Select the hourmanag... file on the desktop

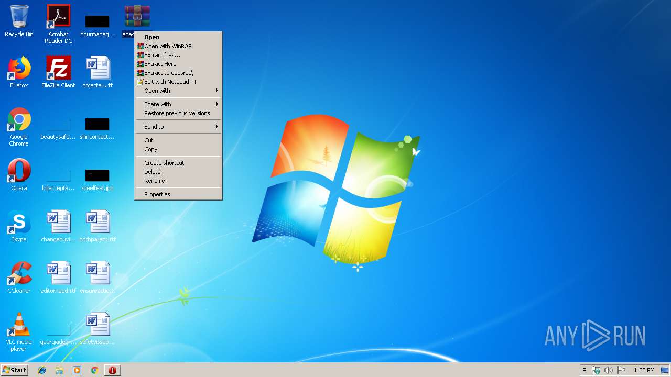(98, 25)
